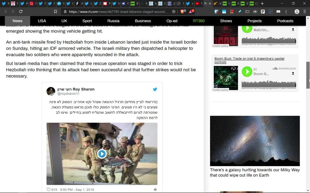Image resolution: width=310 pixels, height=193 pixels.
Task: Open the USA section
Action: pyautogui.click(x=42, y=21)
